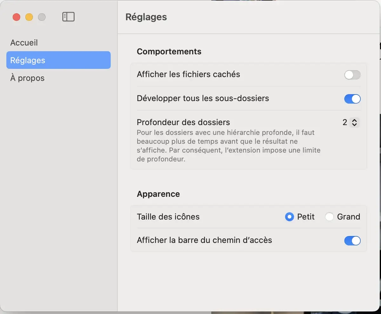Image resolution: width=381 pixels, height=314 pixels.
Task: Select the "Grand" icon size option
Action: pyautogui.click(x=329, y=217)
